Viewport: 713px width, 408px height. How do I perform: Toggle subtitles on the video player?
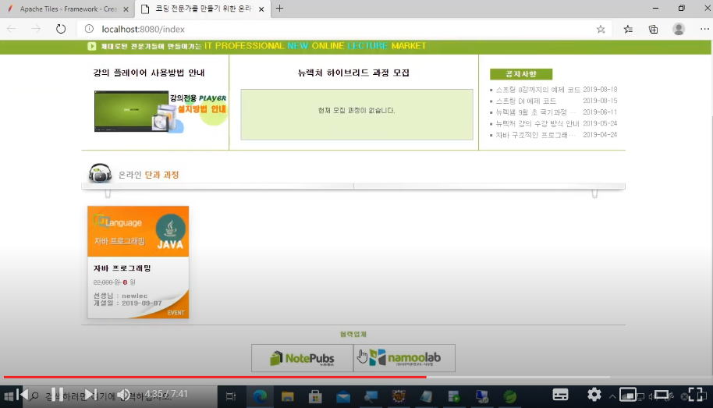(x=560, y=395)
